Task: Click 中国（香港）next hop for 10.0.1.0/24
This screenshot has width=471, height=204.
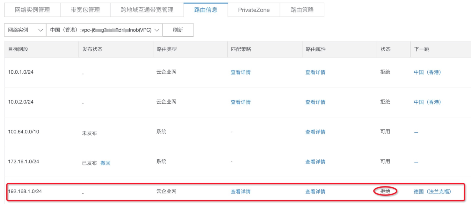Action: [x=427, y=72]
